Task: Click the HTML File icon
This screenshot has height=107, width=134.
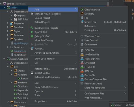Action: pyautogui.click(x=82, y=67)
